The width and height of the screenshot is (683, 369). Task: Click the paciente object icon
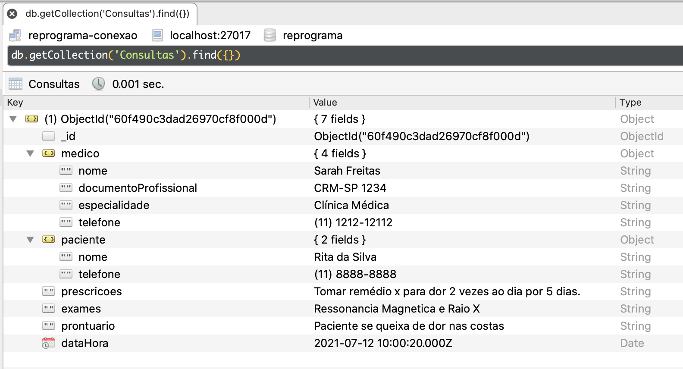point(49,239)
